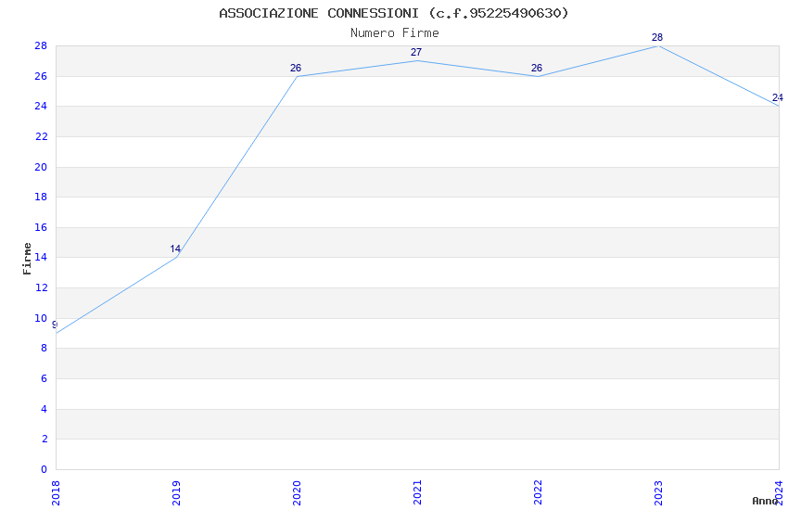Viewport: 788px width, 510px height.
Task: Click y-axis tick value 4
Action: pyautogui.click(x=44, y=409)
